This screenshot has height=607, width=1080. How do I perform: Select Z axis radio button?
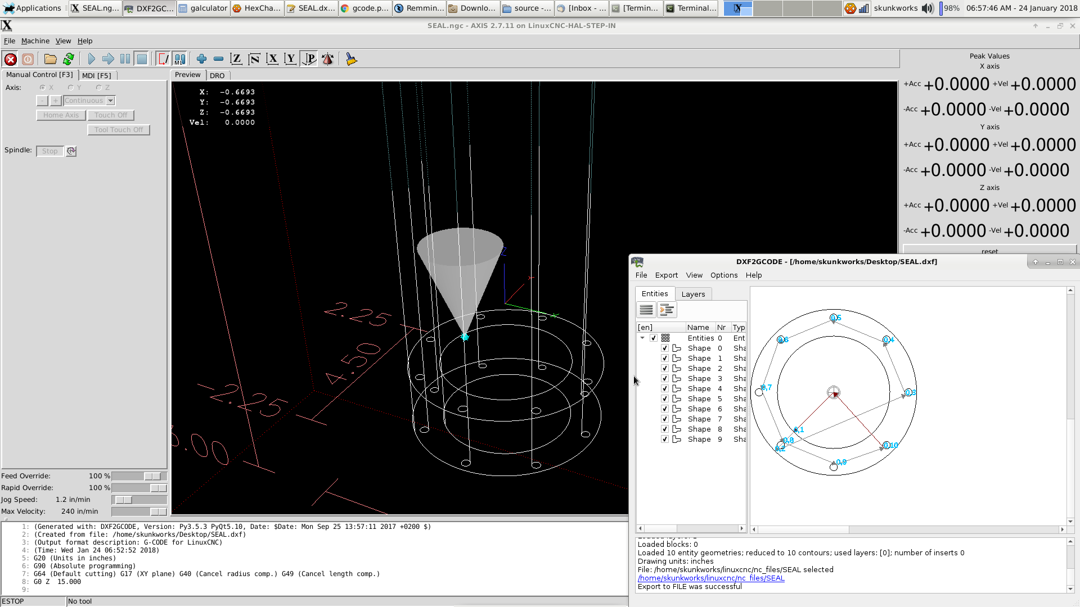click(98, 88)
